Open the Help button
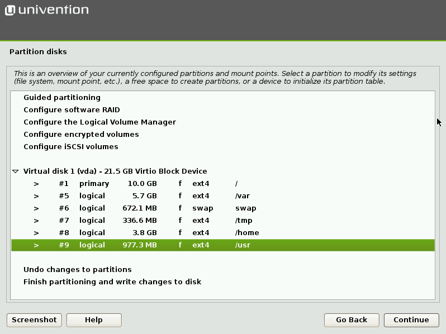 point(94,320)
